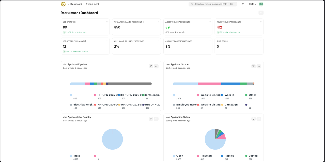Select the Recruitment breadcrumb

(x=92, y=4)
